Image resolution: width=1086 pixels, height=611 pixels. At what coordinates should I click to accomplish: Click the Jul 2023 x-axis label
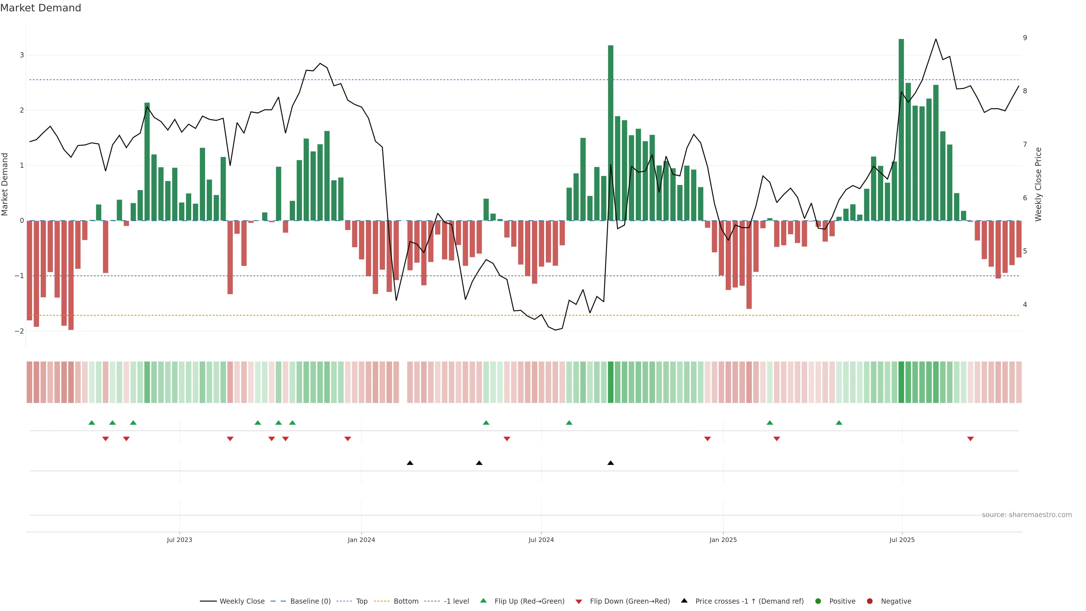[x=179, y=540]
